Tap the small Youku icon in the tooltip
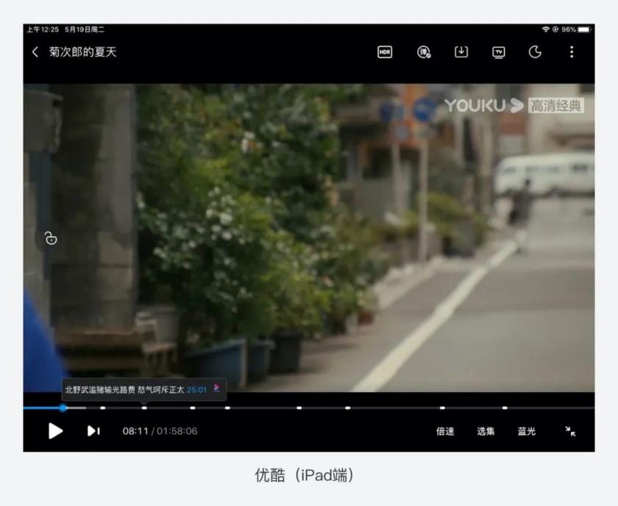 pos(216,388)
